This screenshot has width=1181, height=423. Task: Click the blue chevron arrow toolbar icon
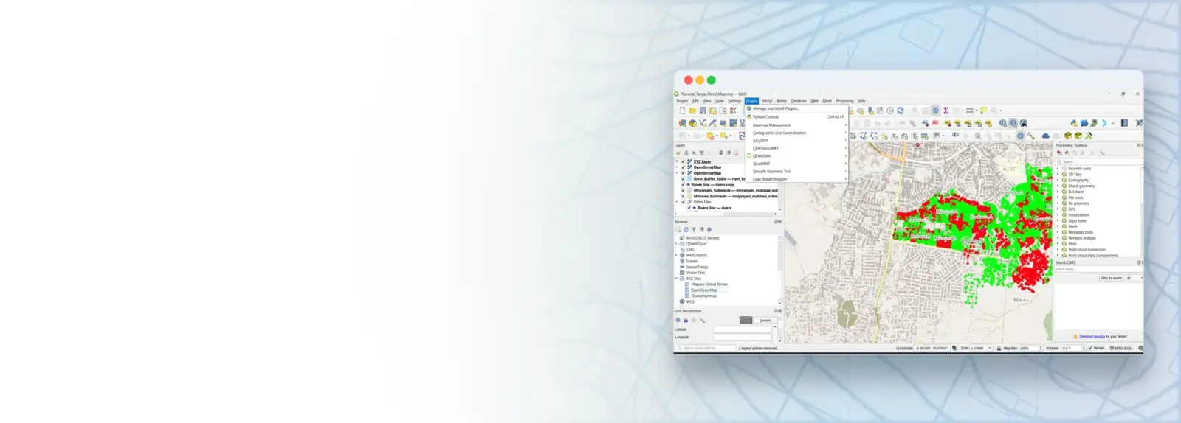1104,123
